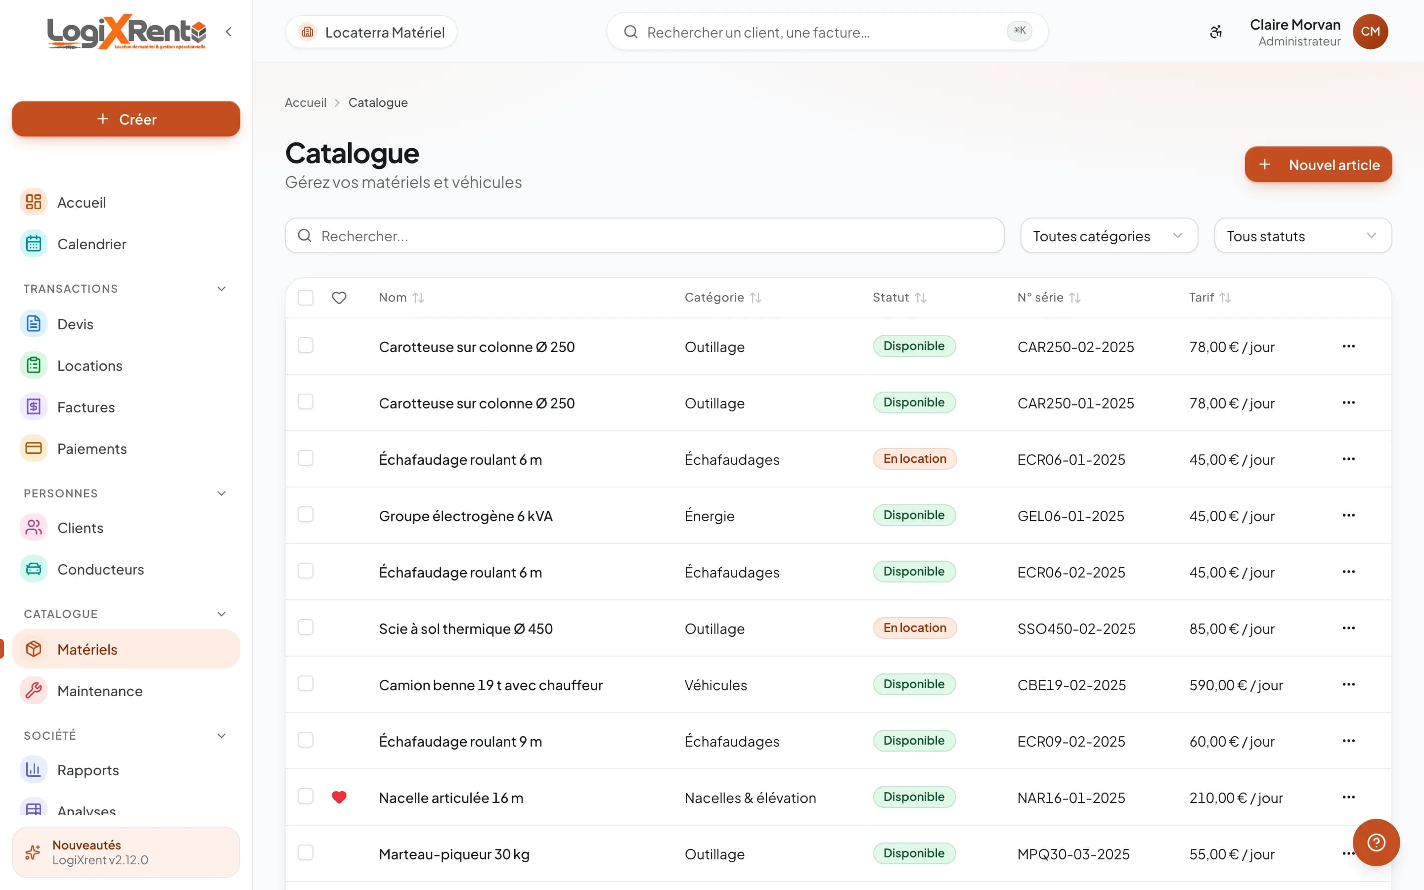Click serial number MPQ30-03-2025
The width and height of the screenshot is (1424, 890).
pyautogui.click(x=1073, y=854)
